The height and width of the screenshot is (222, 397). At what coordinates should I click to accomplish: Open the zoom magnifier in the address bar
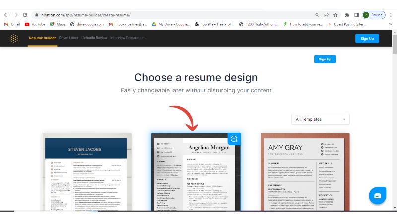317,15
